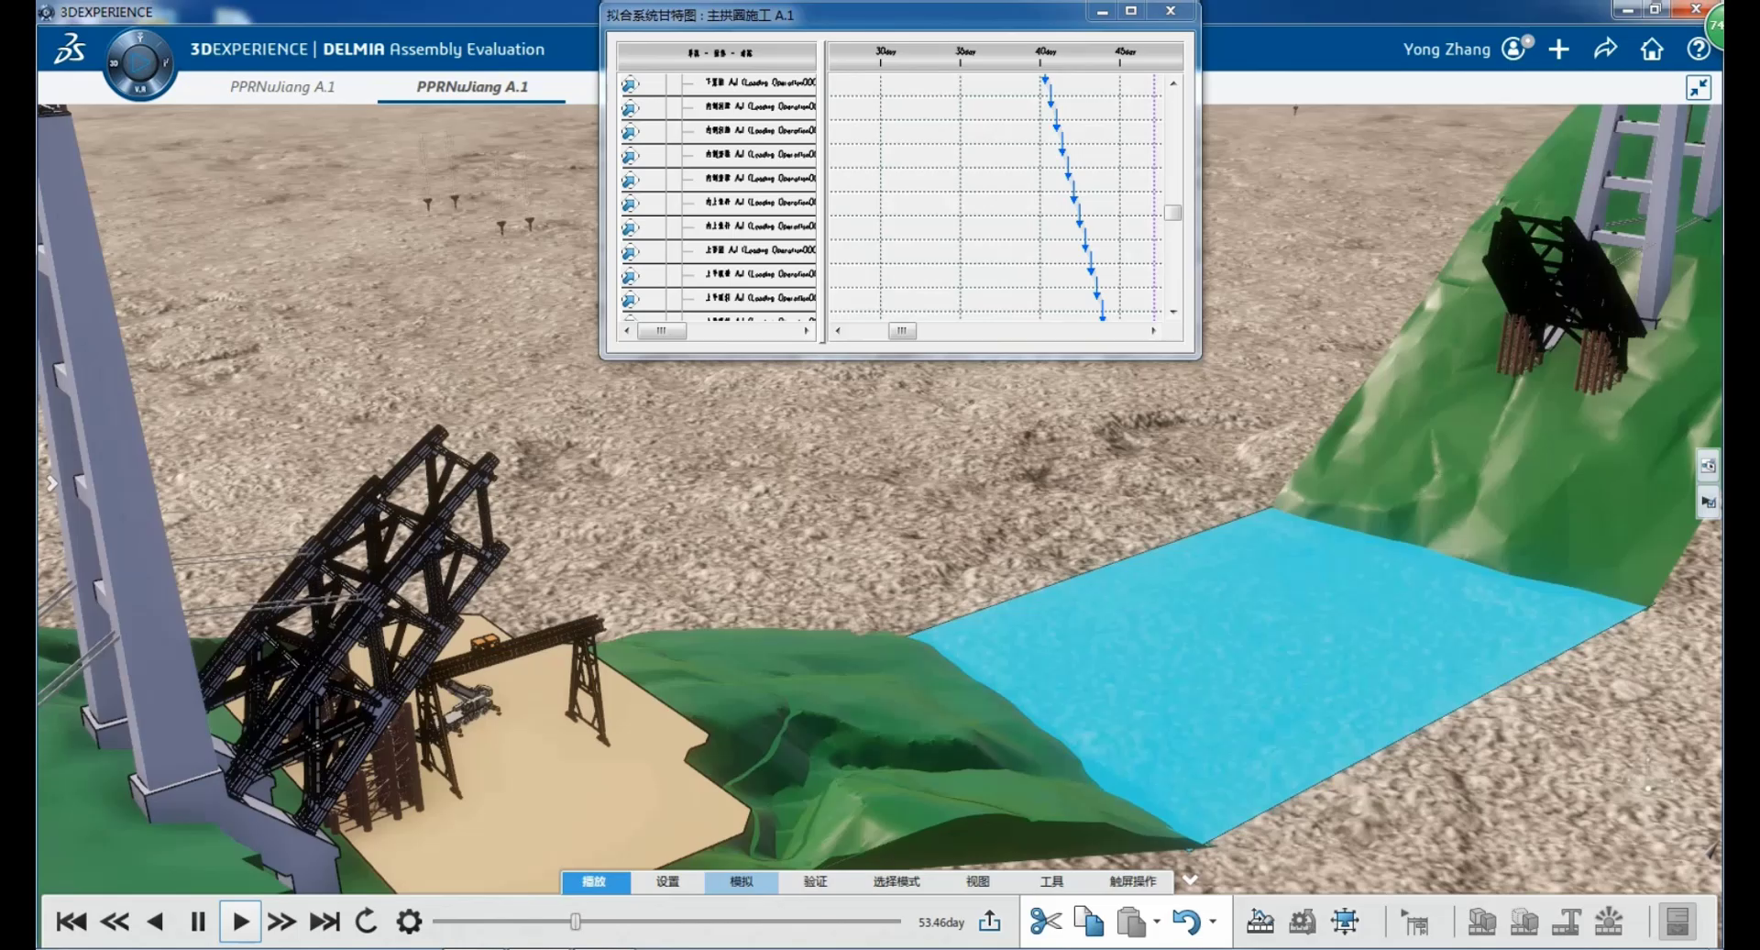Select the italic PPRNuJiang A.1 left tab
The width and height of the screenshot is (1760, 950).
[282, 87]
